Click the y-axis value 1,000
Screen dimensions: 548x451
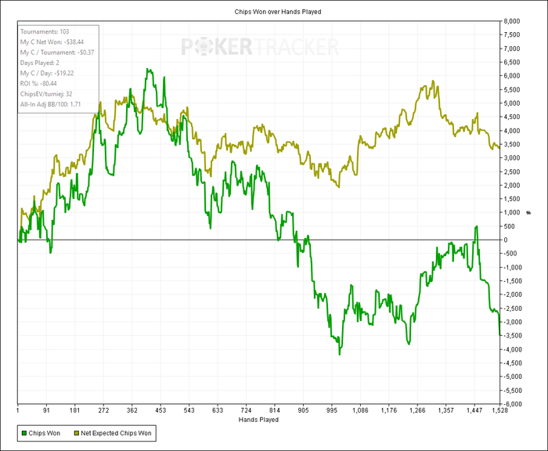coord(512,212)
